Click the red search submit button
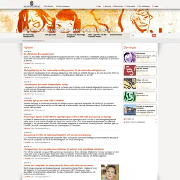Viewport: 180px width, 180px height. coord(154,36)
